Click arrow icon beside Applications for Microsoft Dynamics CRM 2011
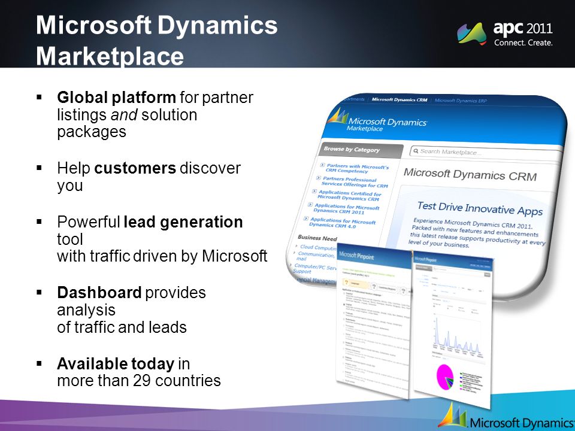 pyautogui.click(x=310, y=205)
